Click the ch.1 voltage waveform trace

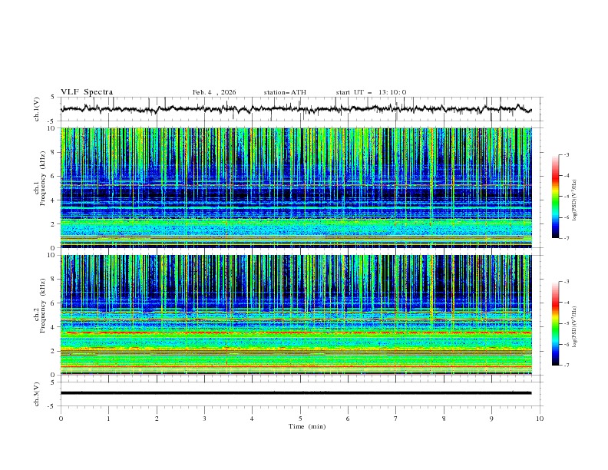coord(296,109)
